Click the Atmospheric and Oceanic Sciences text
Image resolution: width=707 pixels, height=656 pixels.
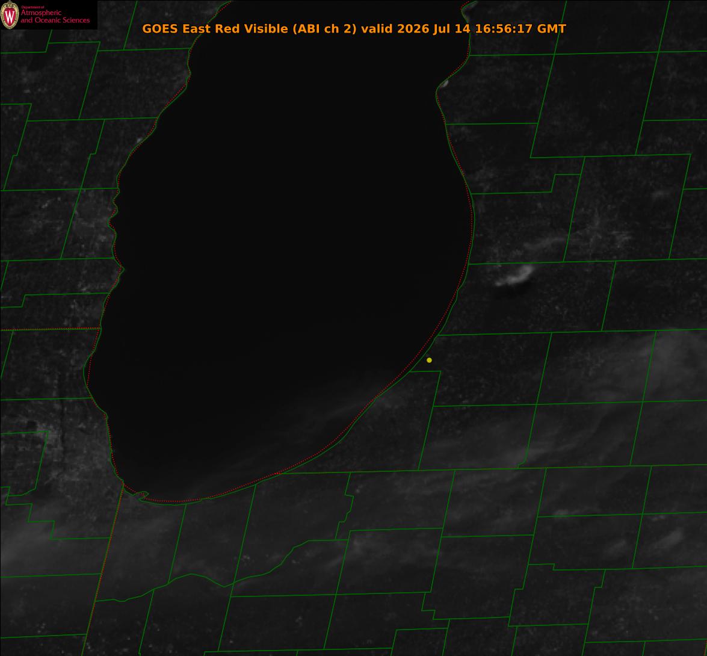55,16
